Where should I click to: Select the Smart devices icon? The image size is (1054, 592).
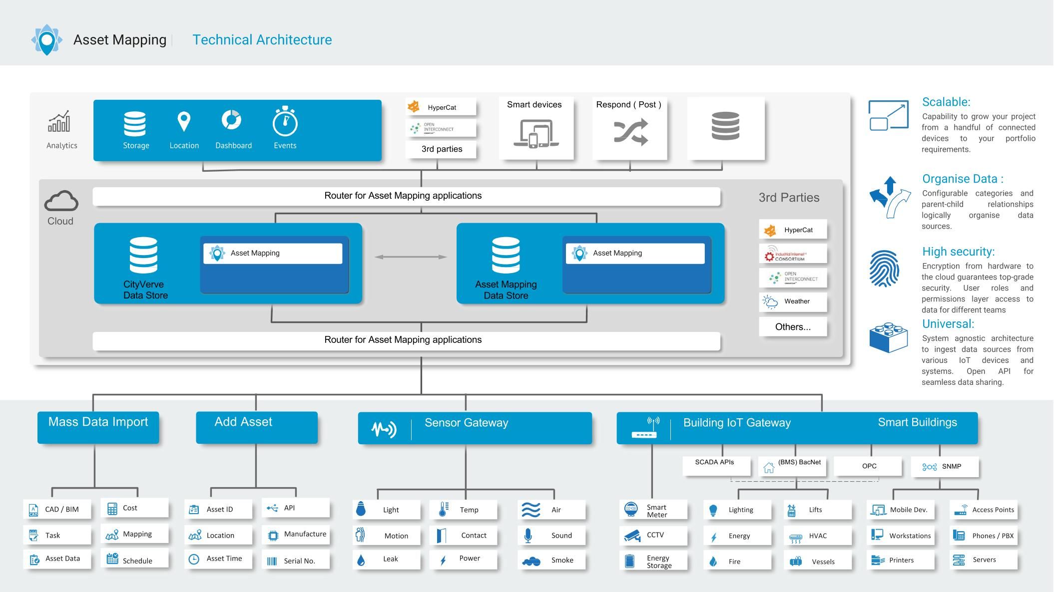click(x=536, y=133)
